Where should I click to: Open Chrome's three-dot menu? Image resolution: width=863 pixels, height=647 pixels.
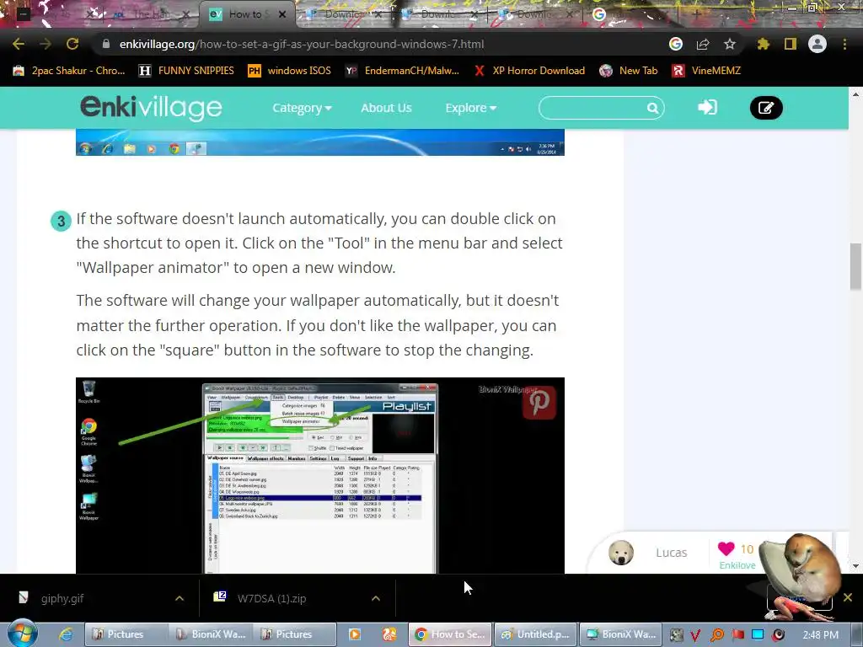click(844, 44)
